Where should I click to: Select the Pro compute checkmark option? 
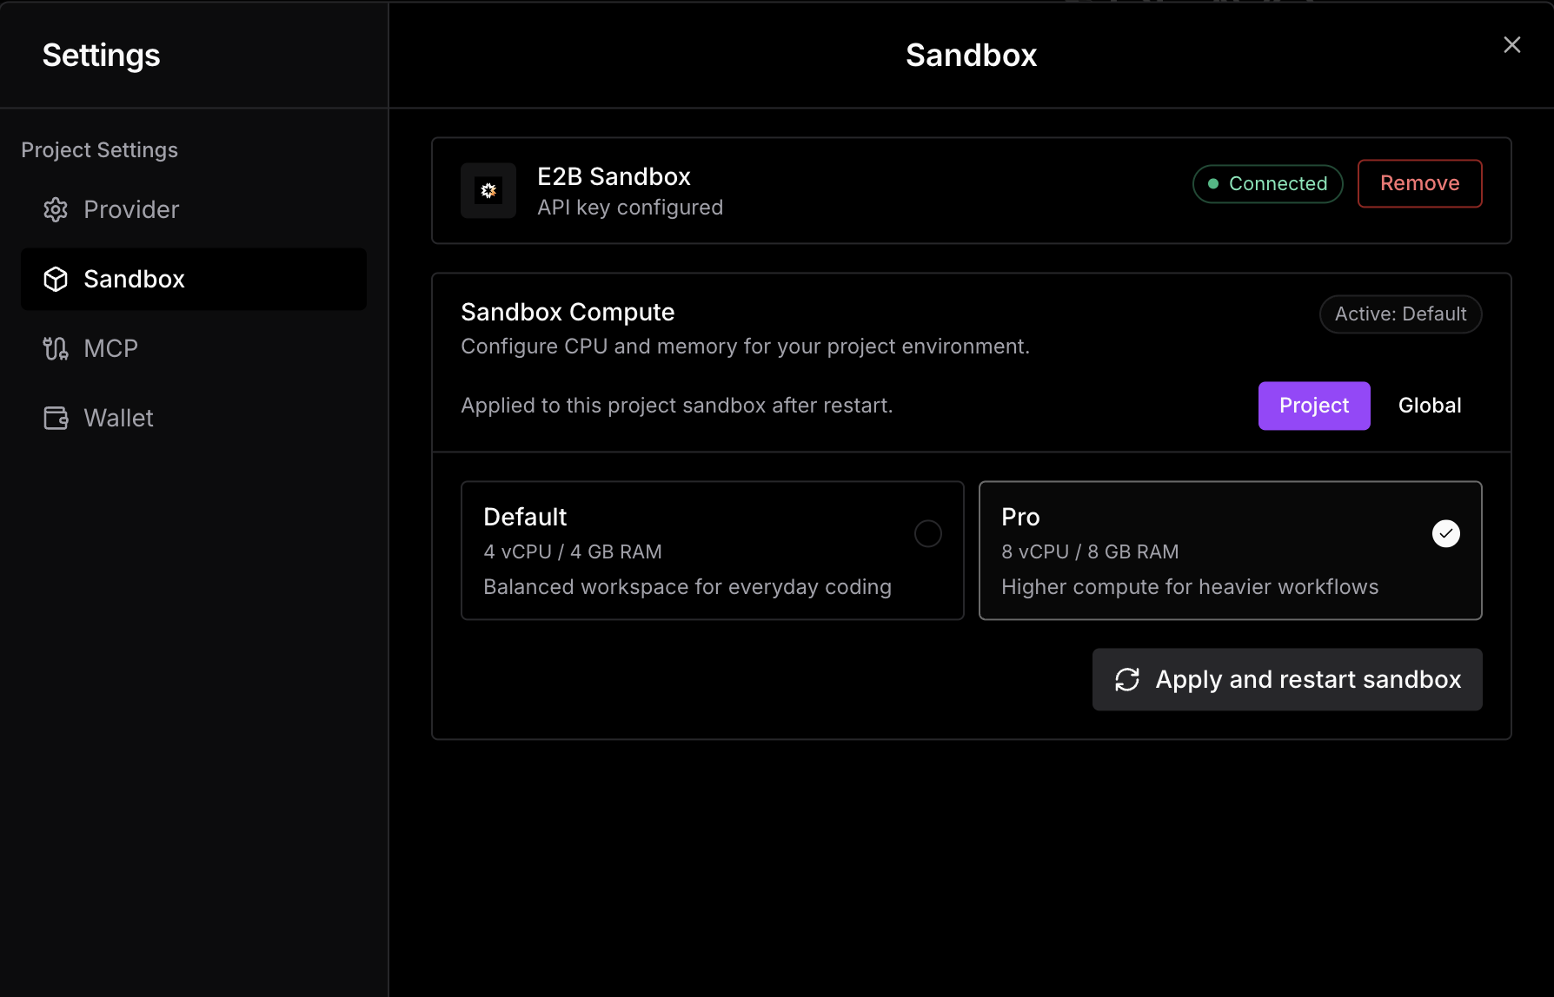point(1445,533)
